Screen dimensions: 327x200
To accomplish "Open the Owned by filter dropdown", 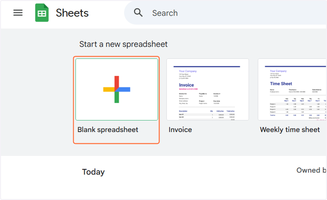I will tap(311, 170).
